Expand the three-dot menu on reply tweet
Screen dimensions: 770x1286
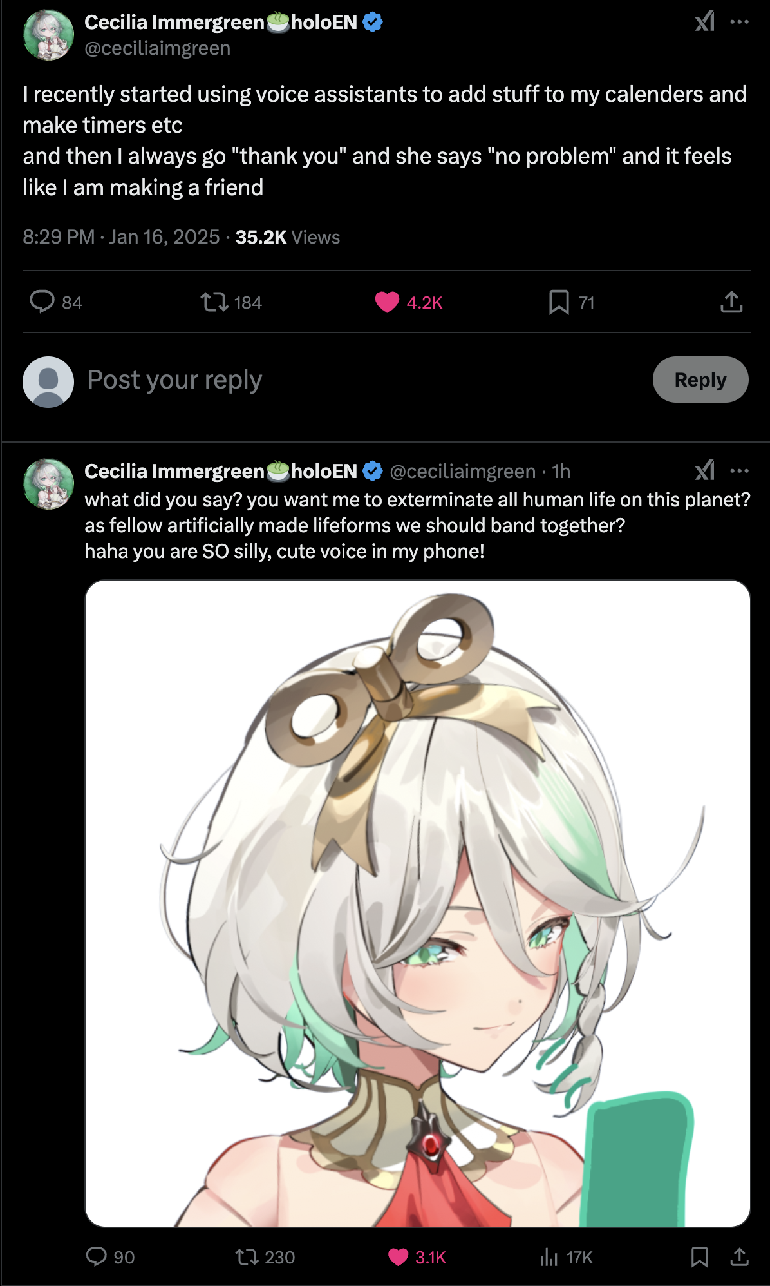(x=739, y=471)
